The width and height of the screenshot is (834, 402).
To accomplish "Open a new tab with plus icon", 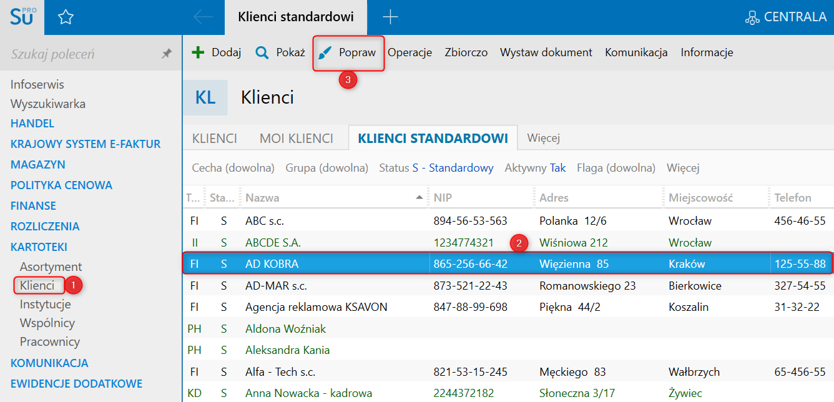I will 390,17.
